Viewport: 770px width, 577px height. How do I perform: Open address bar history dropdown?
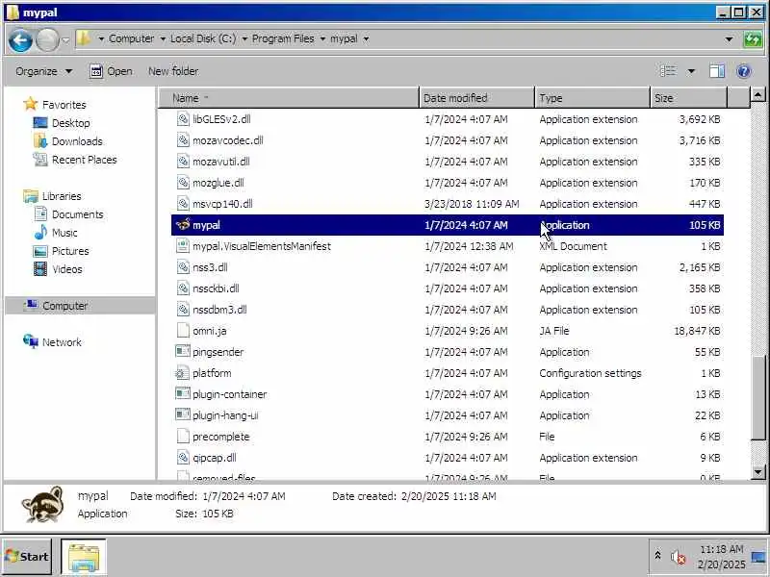(x=730, y=39)
